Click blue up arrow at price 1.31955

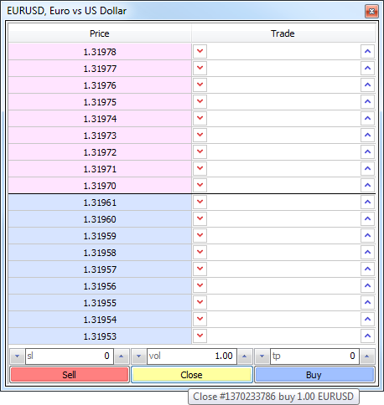click(367, 302)
